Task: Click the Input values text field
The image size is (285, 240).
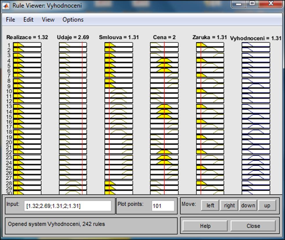Action: (x=68, y=206)
